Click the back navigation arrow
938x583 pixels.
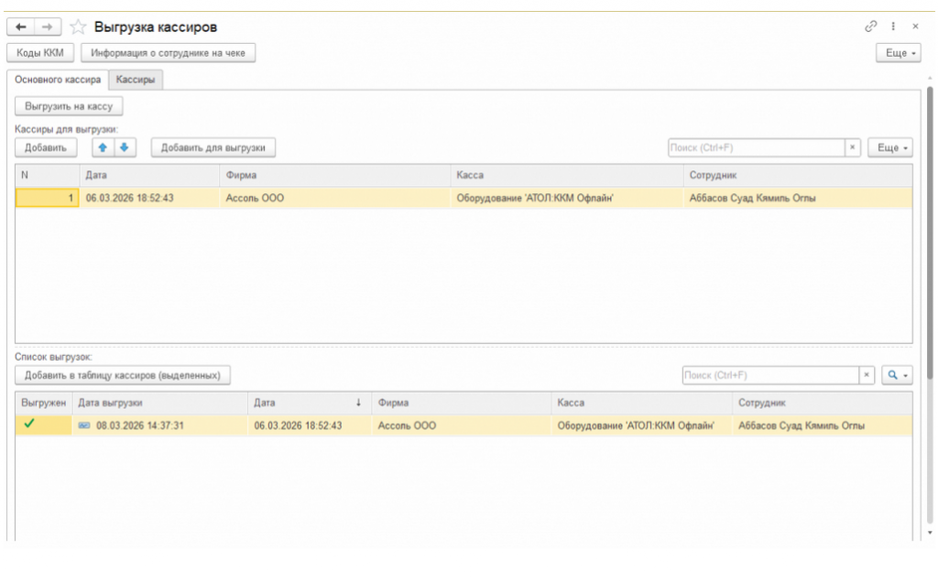(x=20, y=27)
